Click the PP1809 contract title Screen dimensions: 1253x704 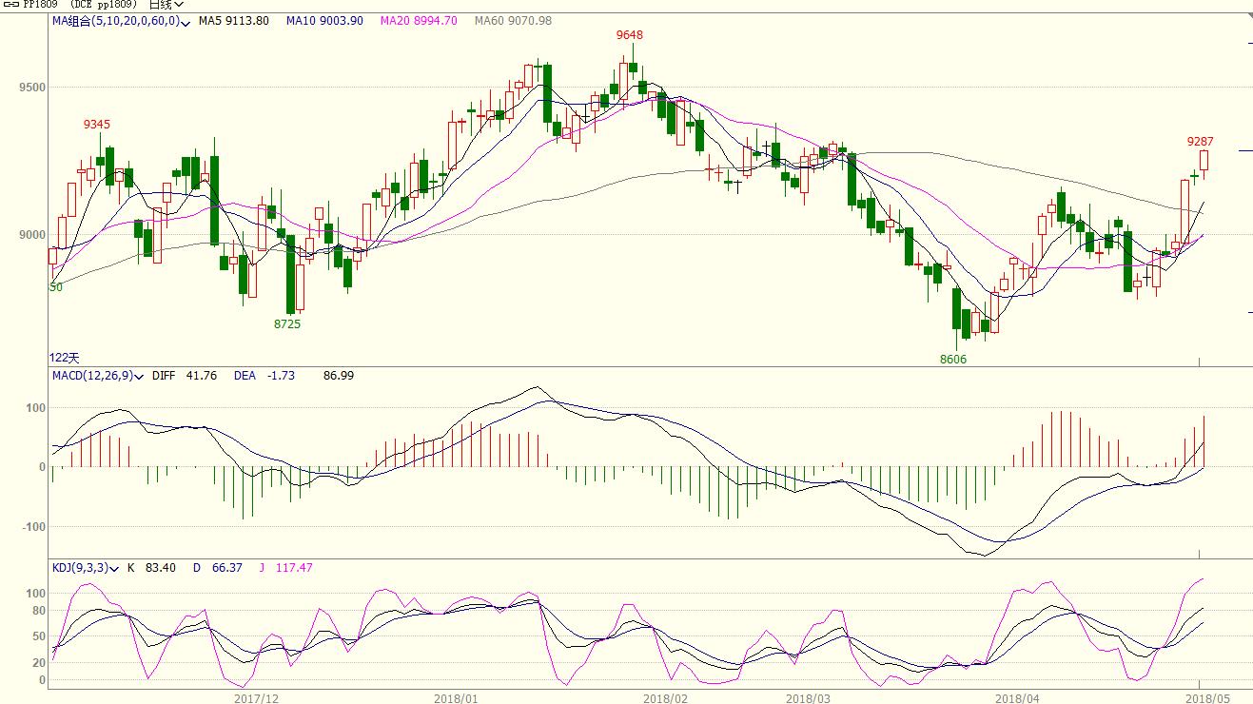[42, 5]
